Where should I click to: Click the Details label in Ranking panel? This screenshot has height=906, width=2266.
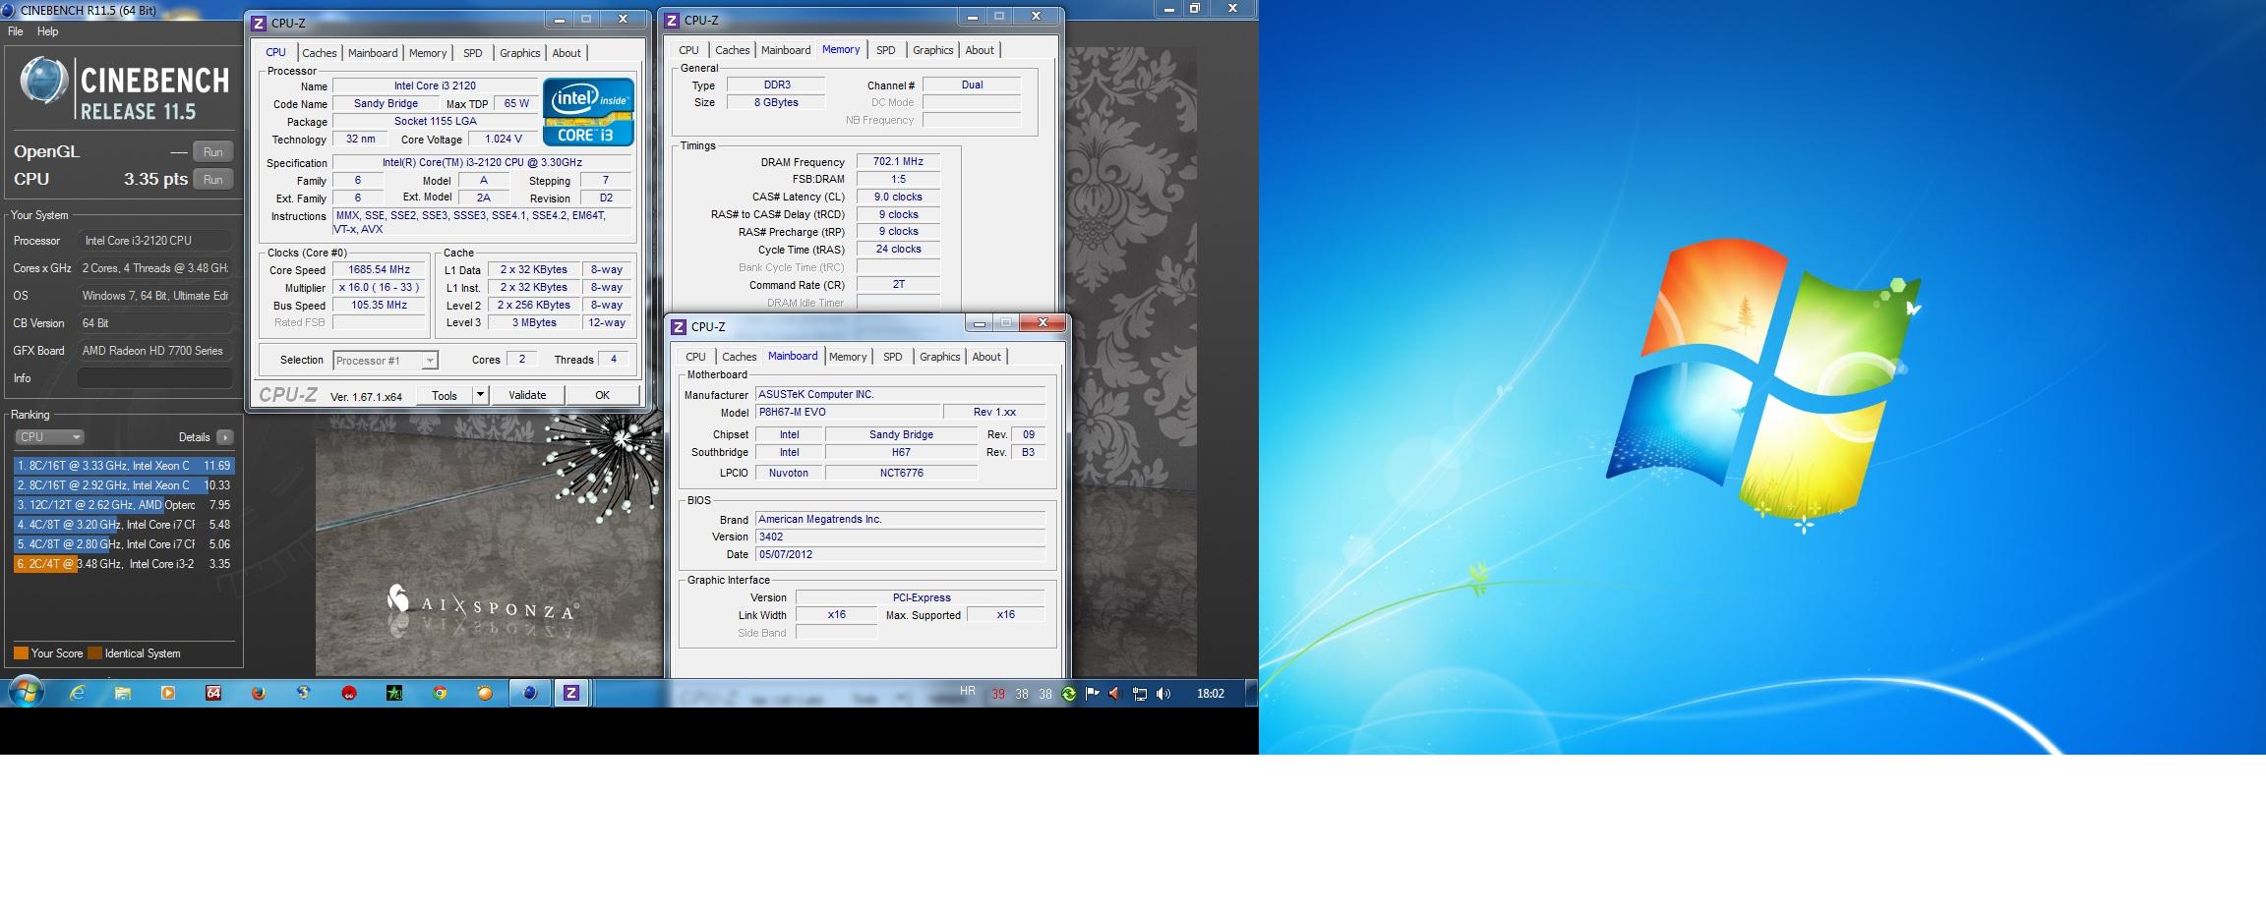coord(194,437)
